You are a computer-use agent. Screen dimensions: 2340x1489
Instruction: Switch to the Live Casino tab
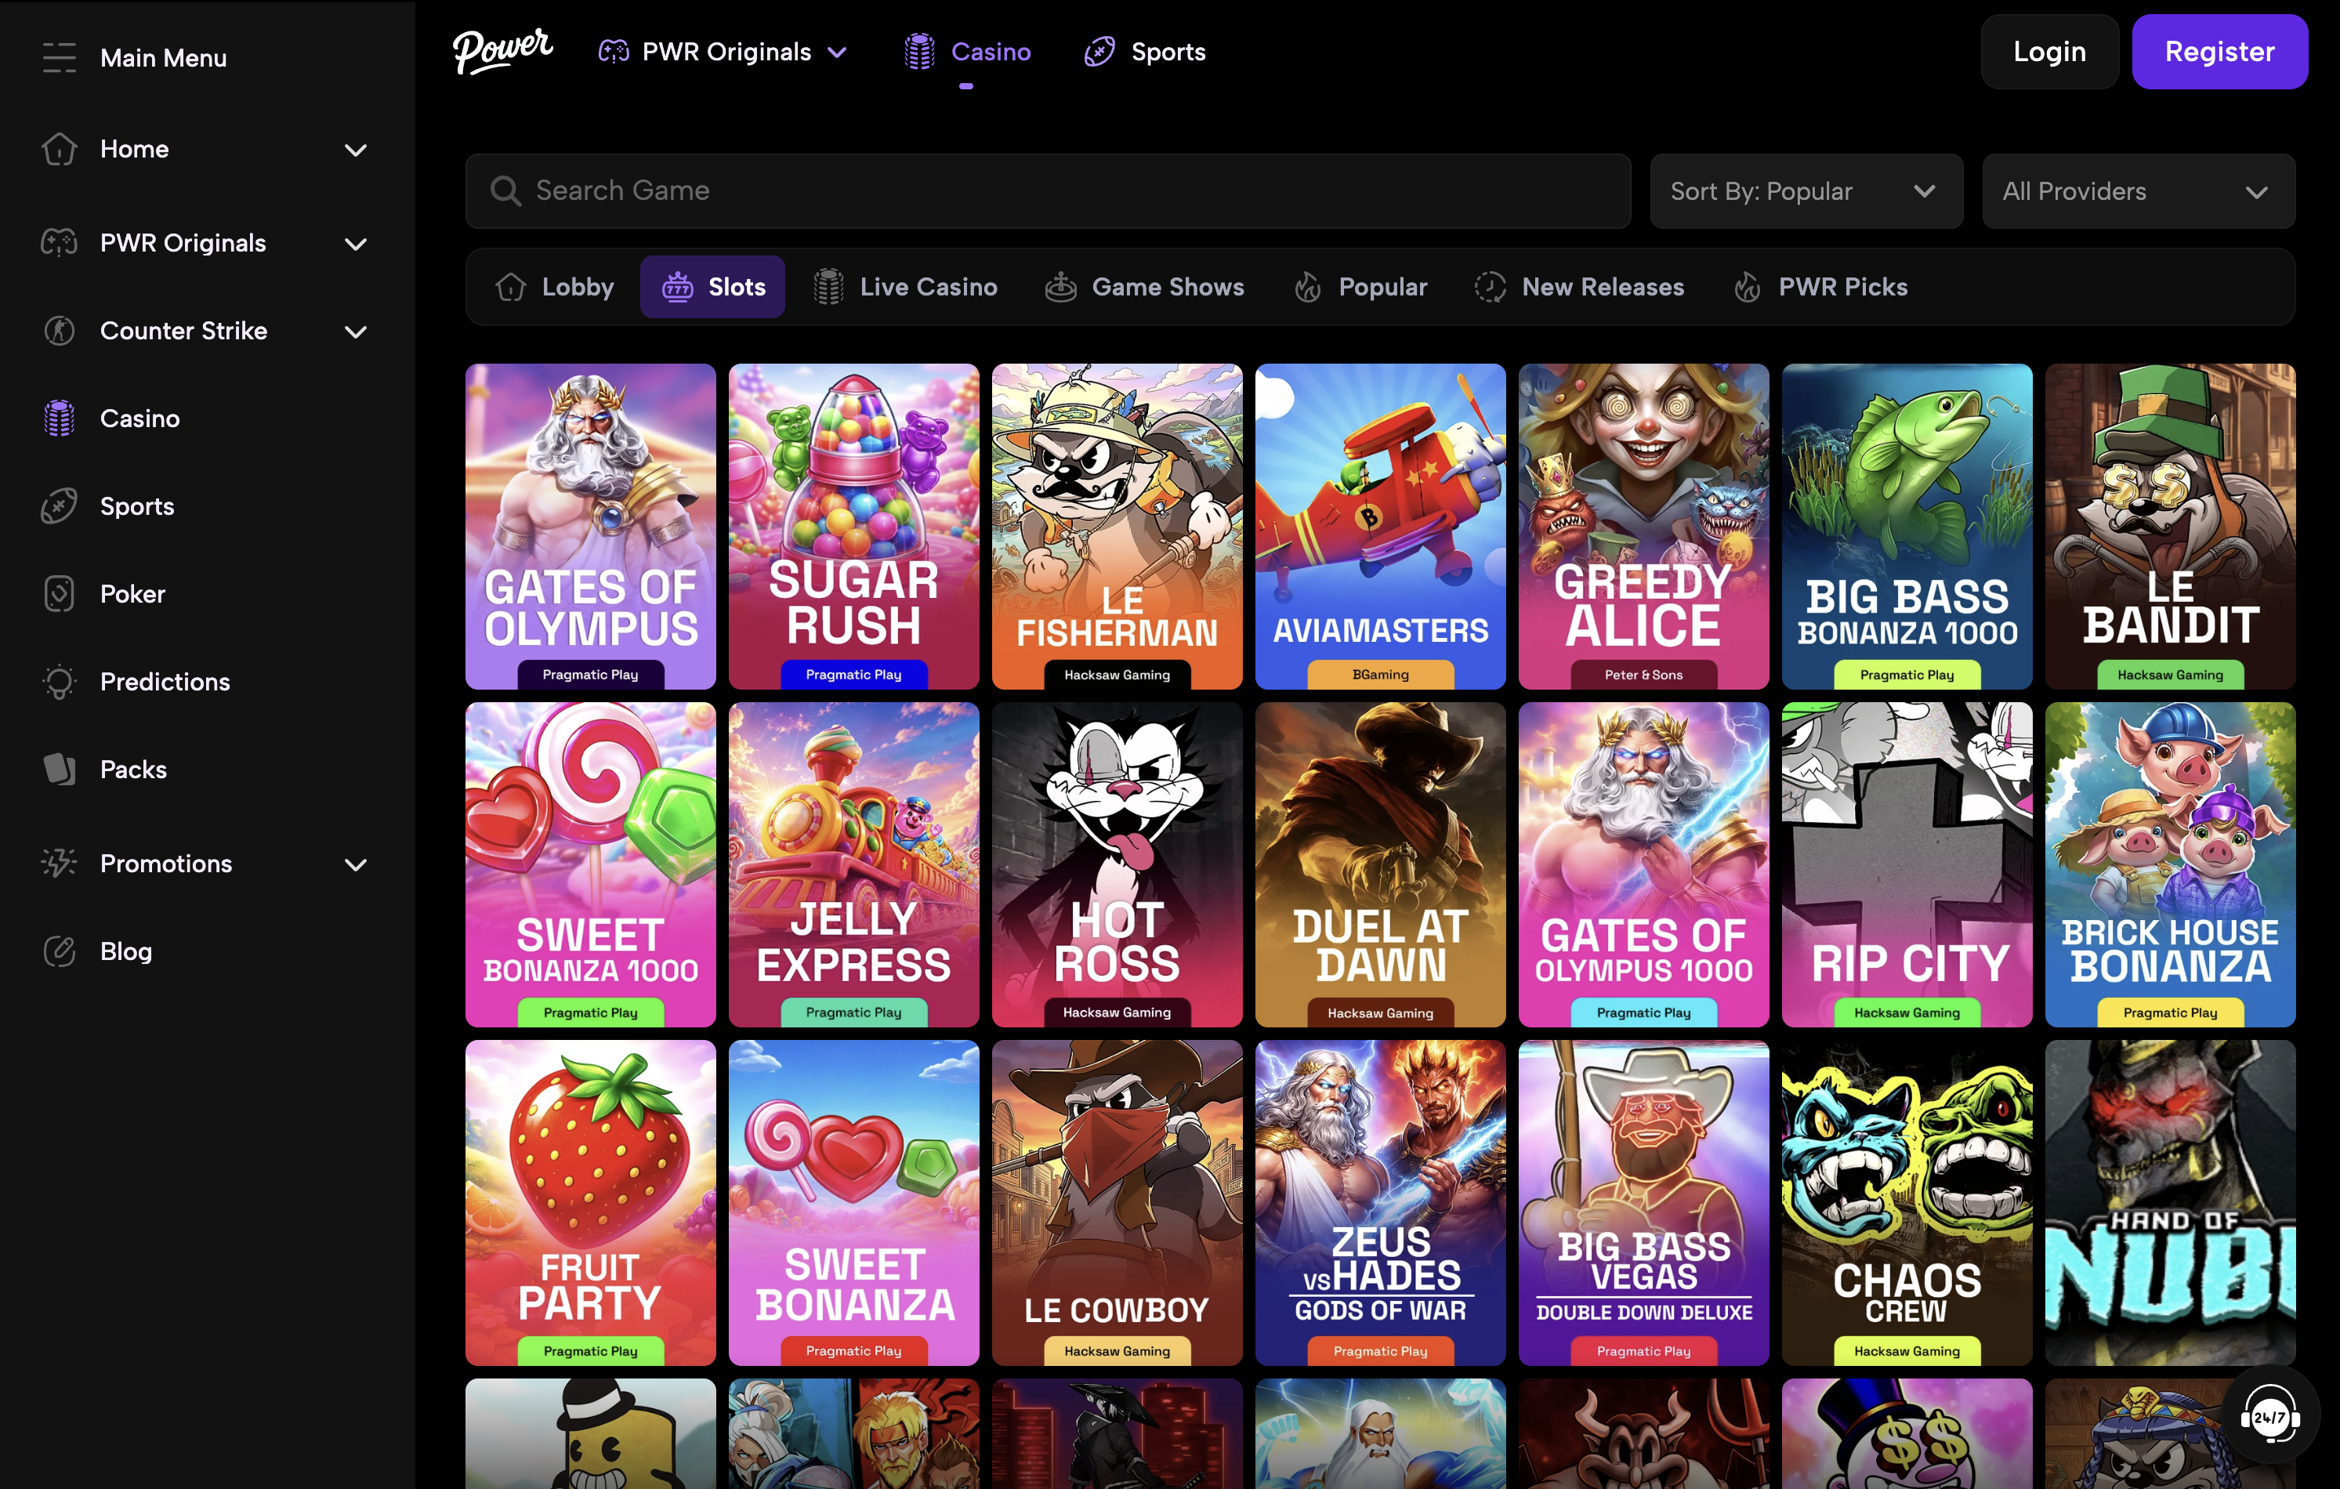coord(904,287)
